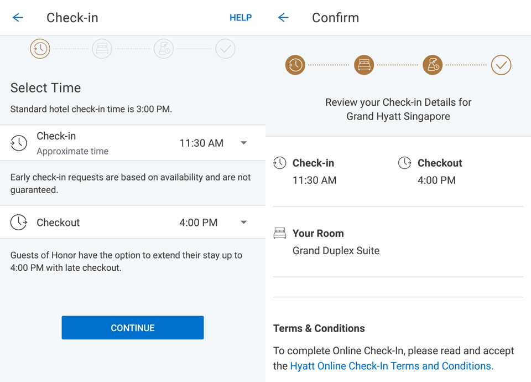The height and width of the screenshot is (382, 531).
Task: Open the Check-in time dropdown arrow
Action: coord(243,143)
